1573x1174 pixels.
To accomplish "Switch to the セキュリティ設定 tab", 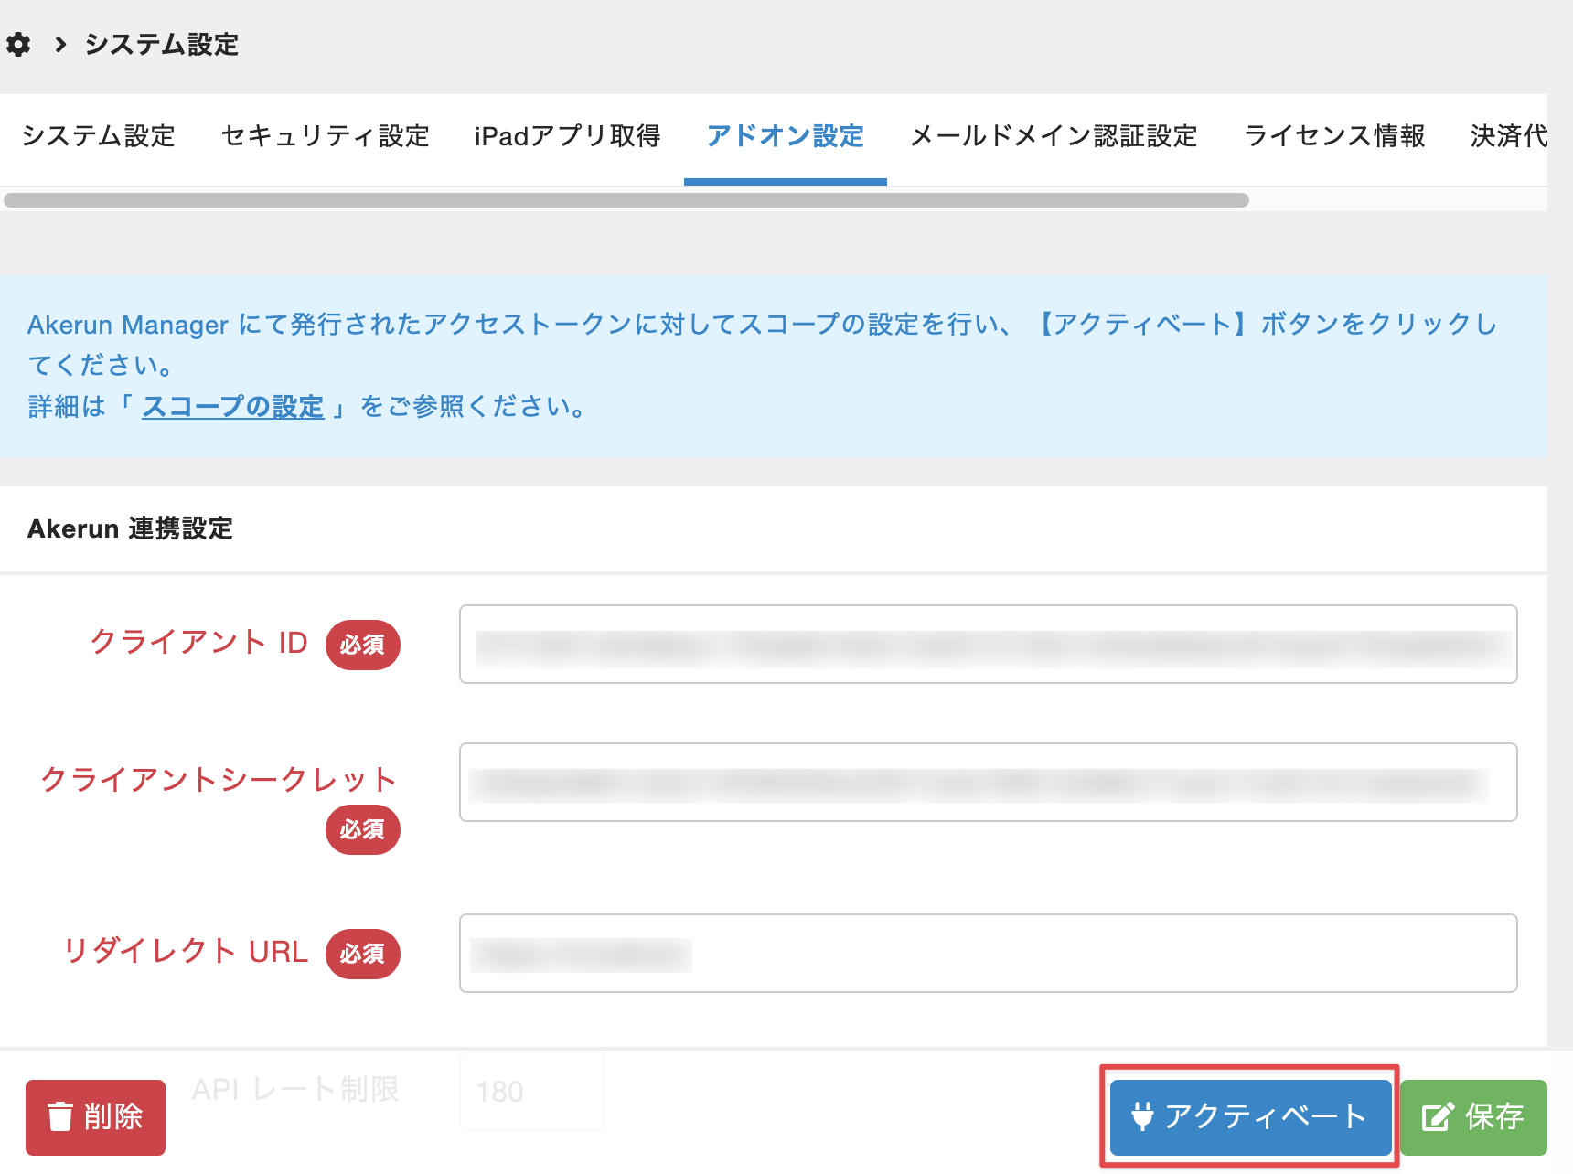I will [326, 136].
